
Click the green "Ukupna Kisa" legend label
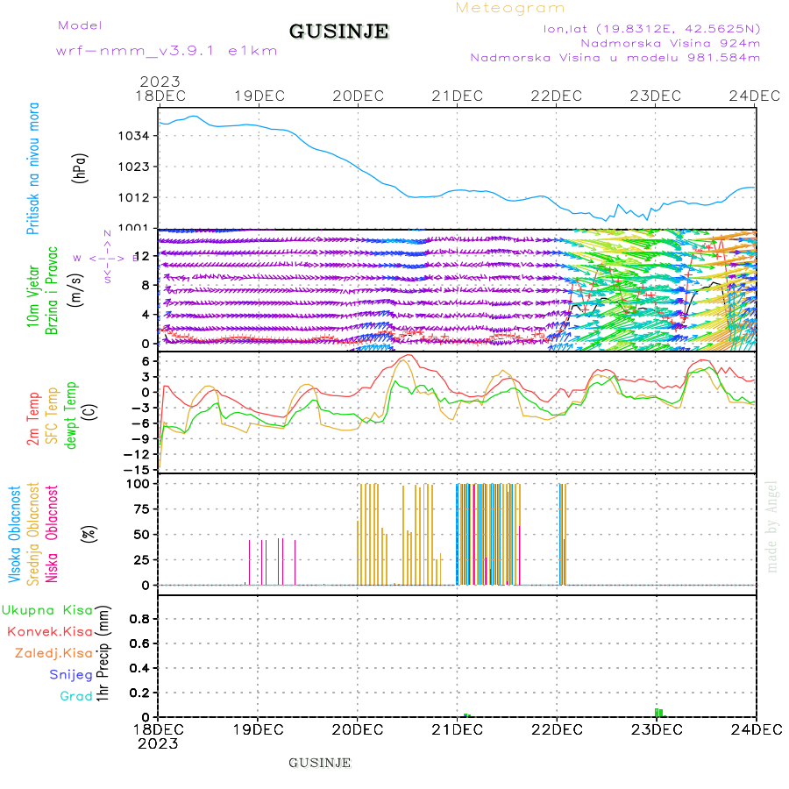point(46,610)
